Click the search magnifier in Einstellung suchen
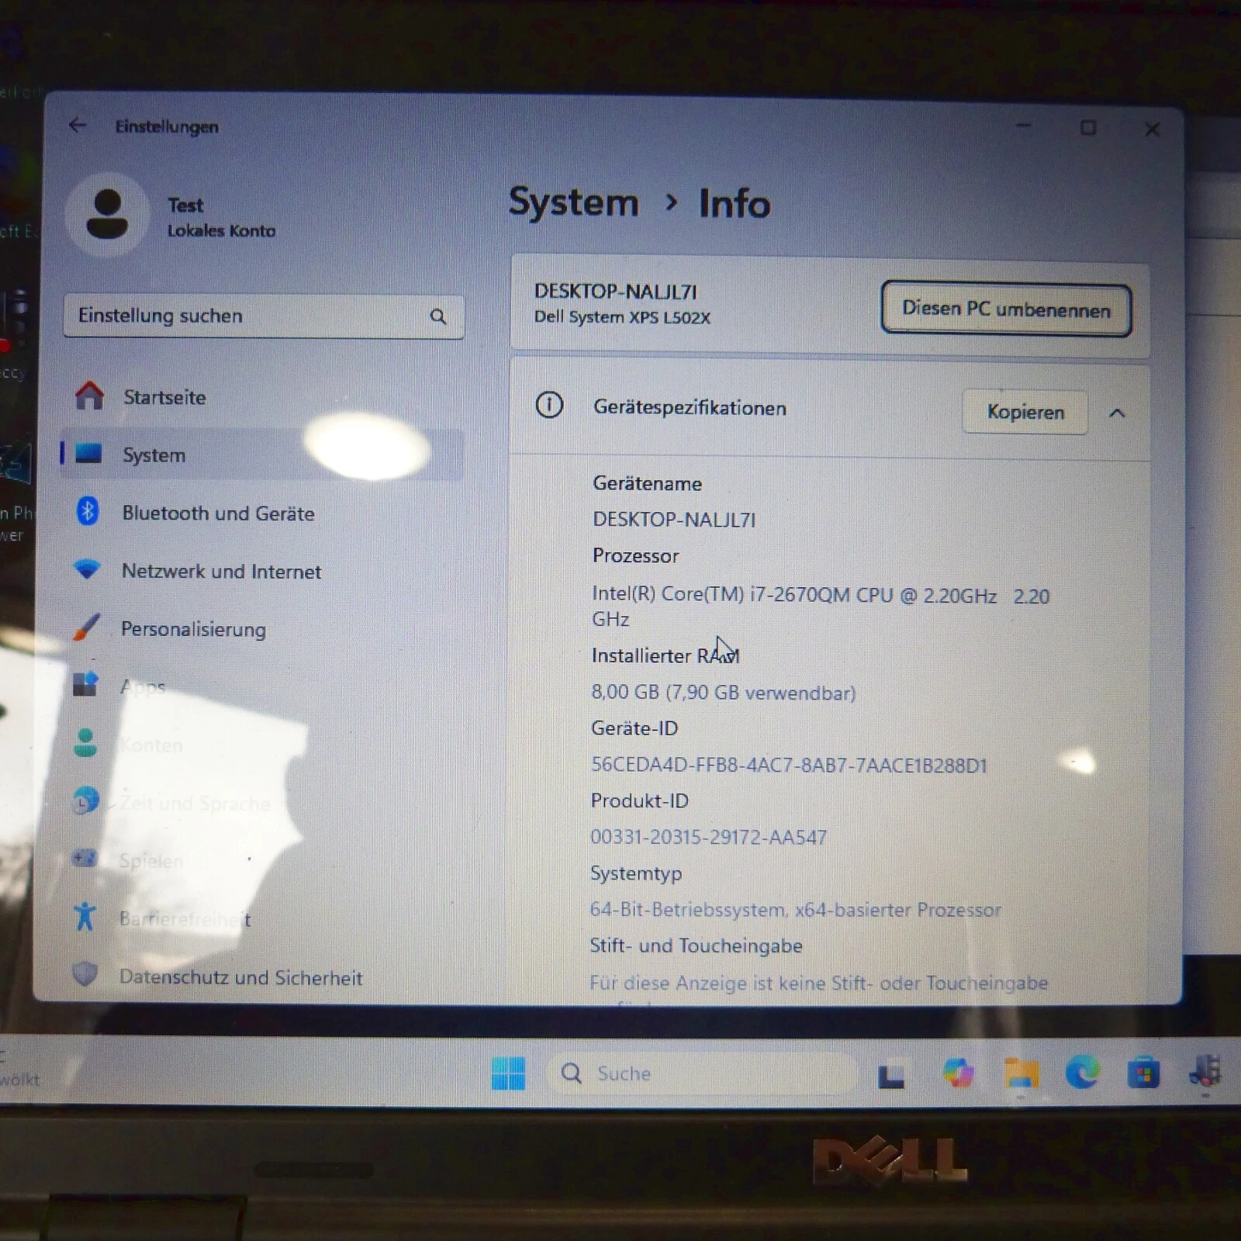The width and height of the screenshot is (1241, 1241). pos(438,316)
